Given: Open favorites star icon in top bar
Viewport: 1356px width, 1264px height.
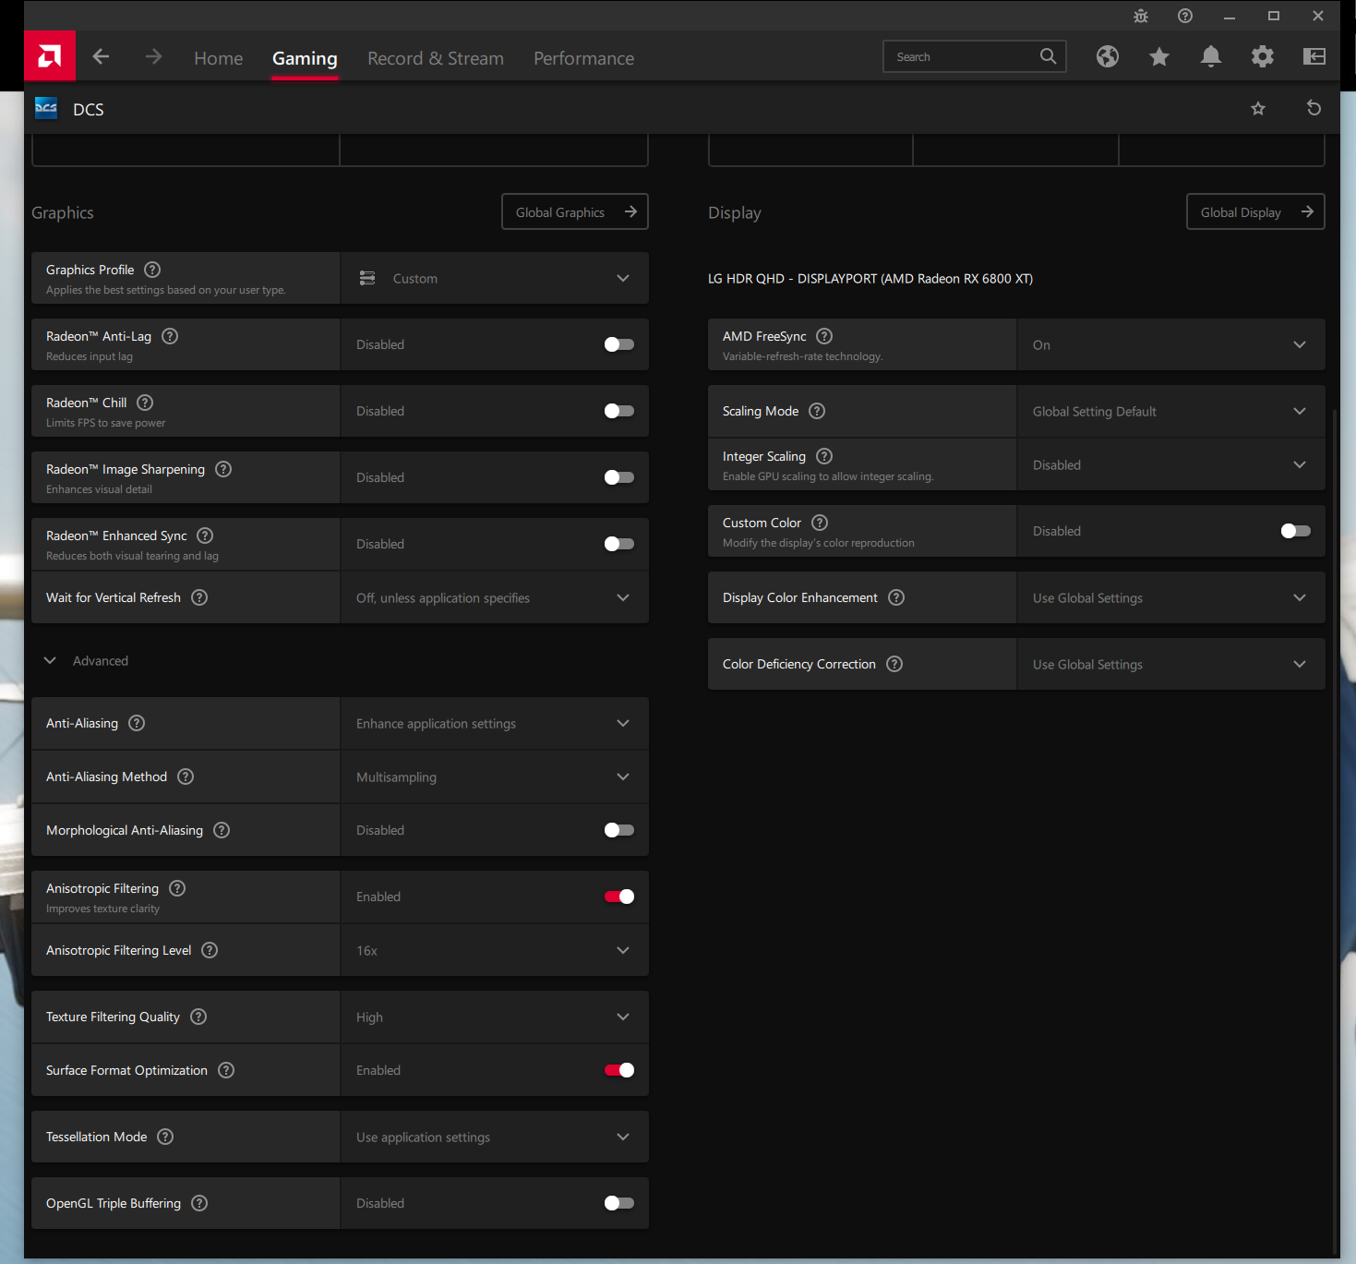Looking at the screenshot, I should click(1159, 57).
